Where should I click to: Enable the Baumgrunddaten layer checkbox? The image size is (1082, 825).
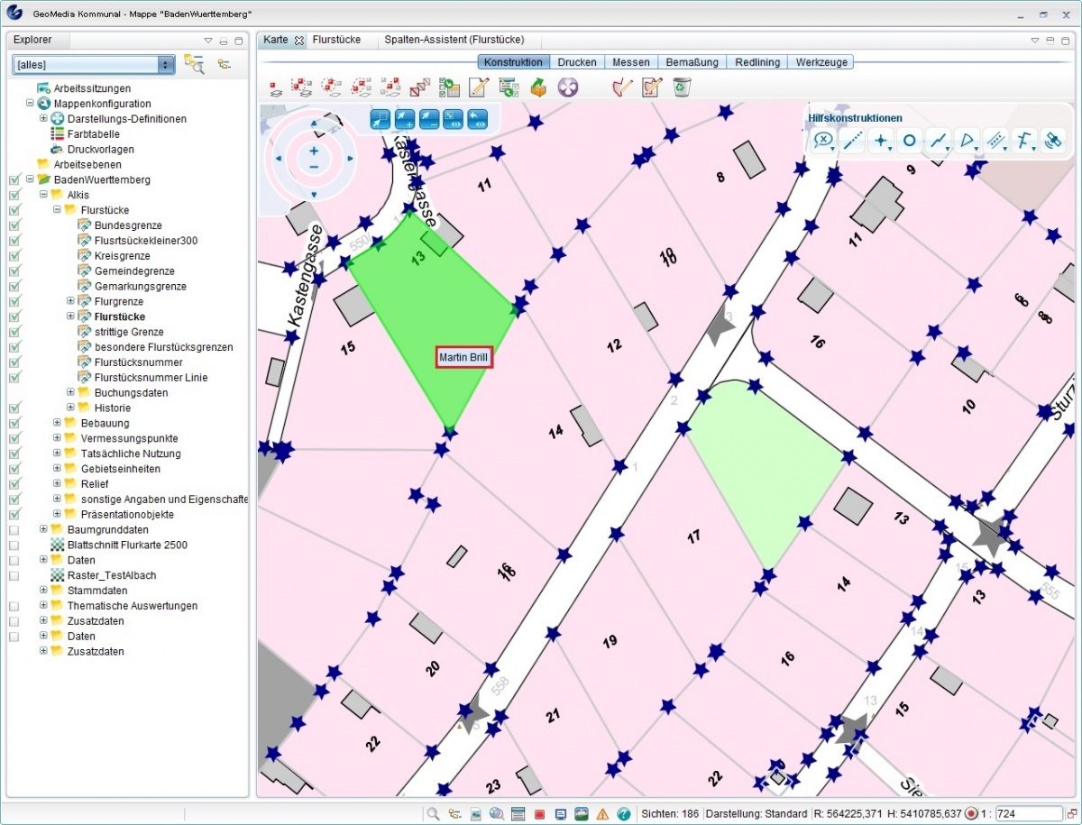pos(14,530)
